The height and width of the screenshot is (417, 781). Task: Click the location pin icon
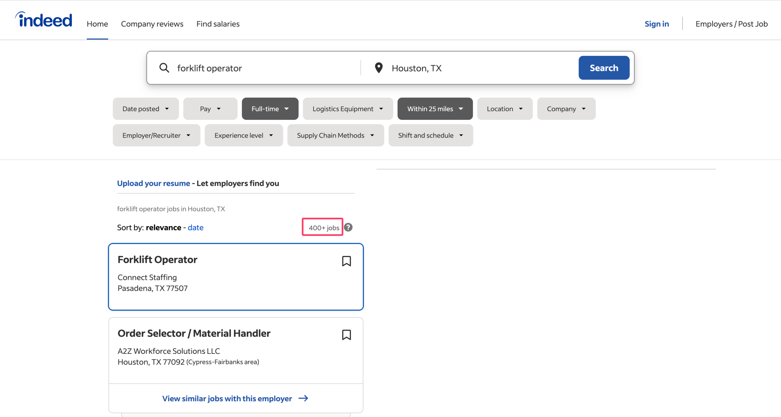pyautogui.click(x=379, y=68)
